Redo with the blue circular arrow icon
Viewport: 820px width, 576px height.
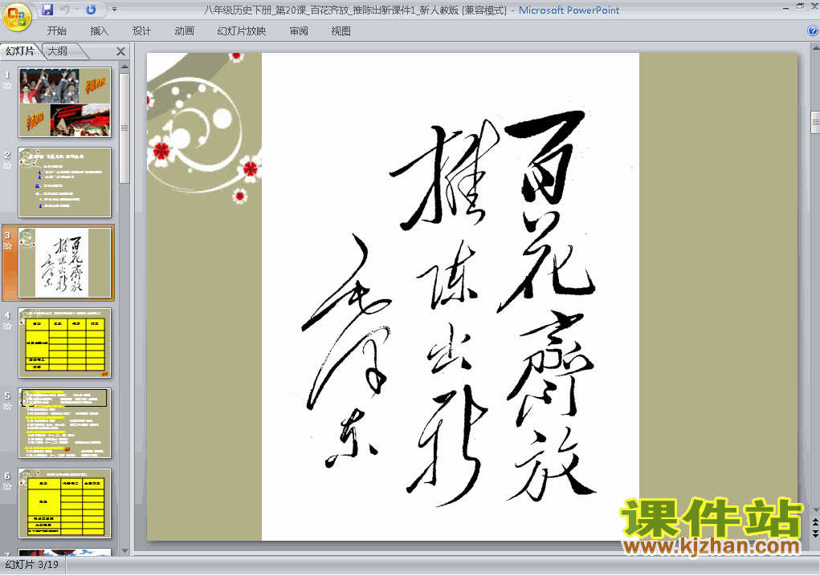91,10
